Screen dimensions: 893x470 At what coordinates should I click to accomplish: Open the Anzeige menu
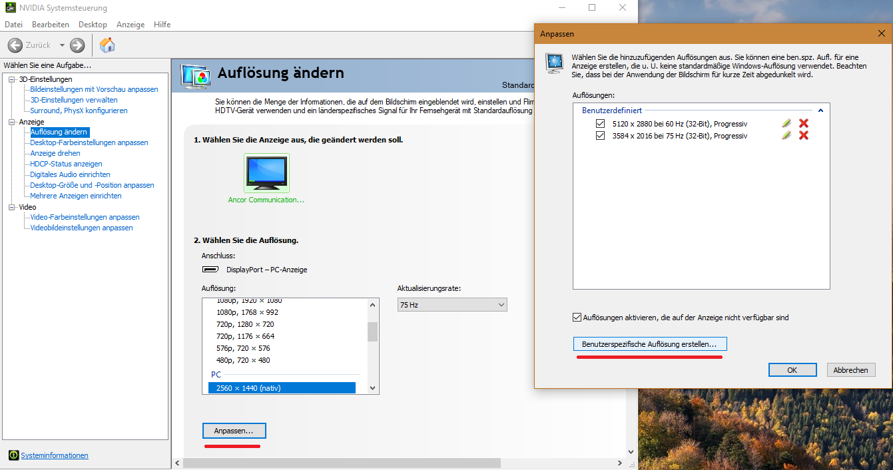pyautogui.click(x=131, y=25)
